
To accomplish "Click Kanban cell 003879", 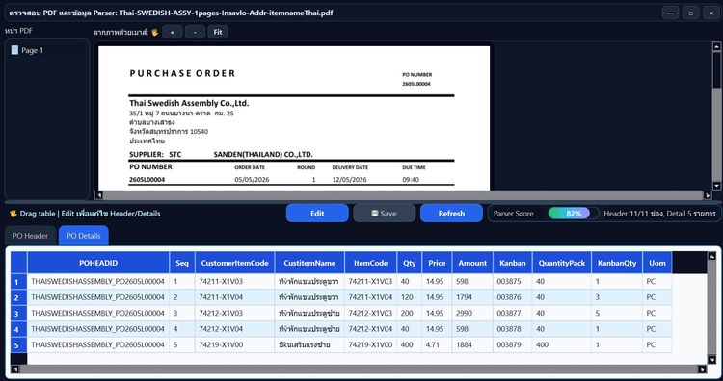I will pos(512,345).
